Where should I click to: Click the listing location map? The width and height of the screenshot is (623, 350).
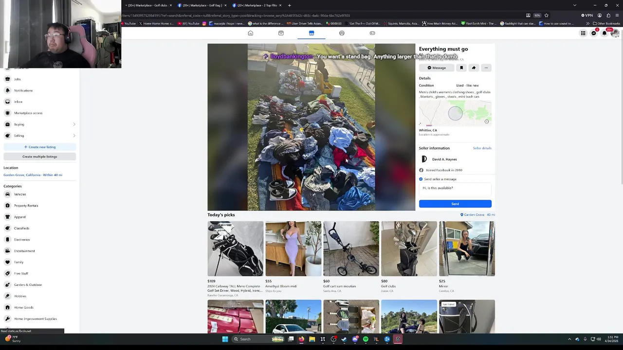tap(455, 114)
